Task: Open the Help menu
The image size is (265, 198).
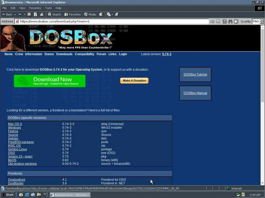Action: [58, 8]
